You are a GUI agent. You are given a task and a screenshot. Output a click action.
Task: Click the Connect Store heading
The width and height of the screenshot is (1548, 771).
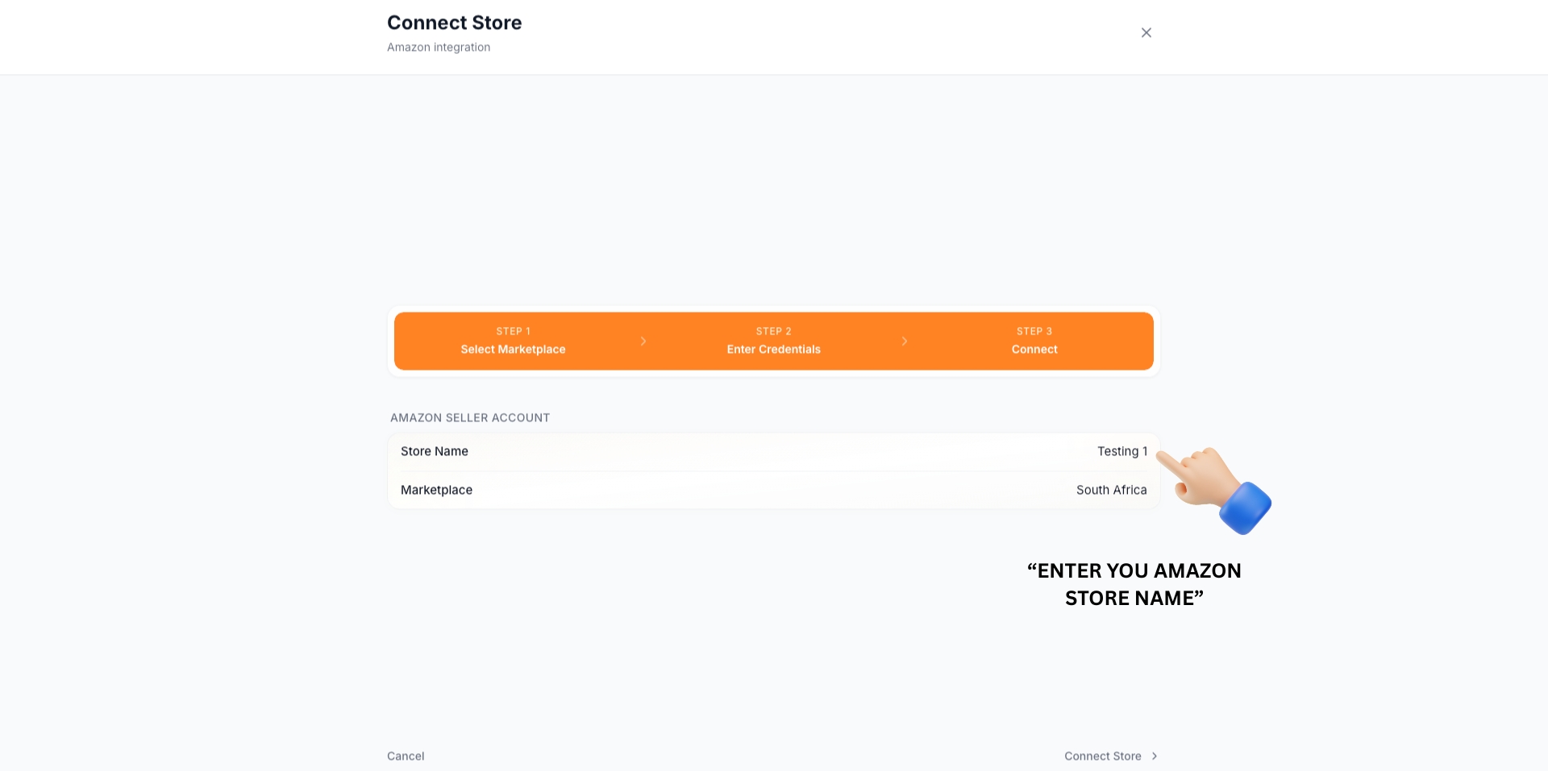(x=454, y=23)
